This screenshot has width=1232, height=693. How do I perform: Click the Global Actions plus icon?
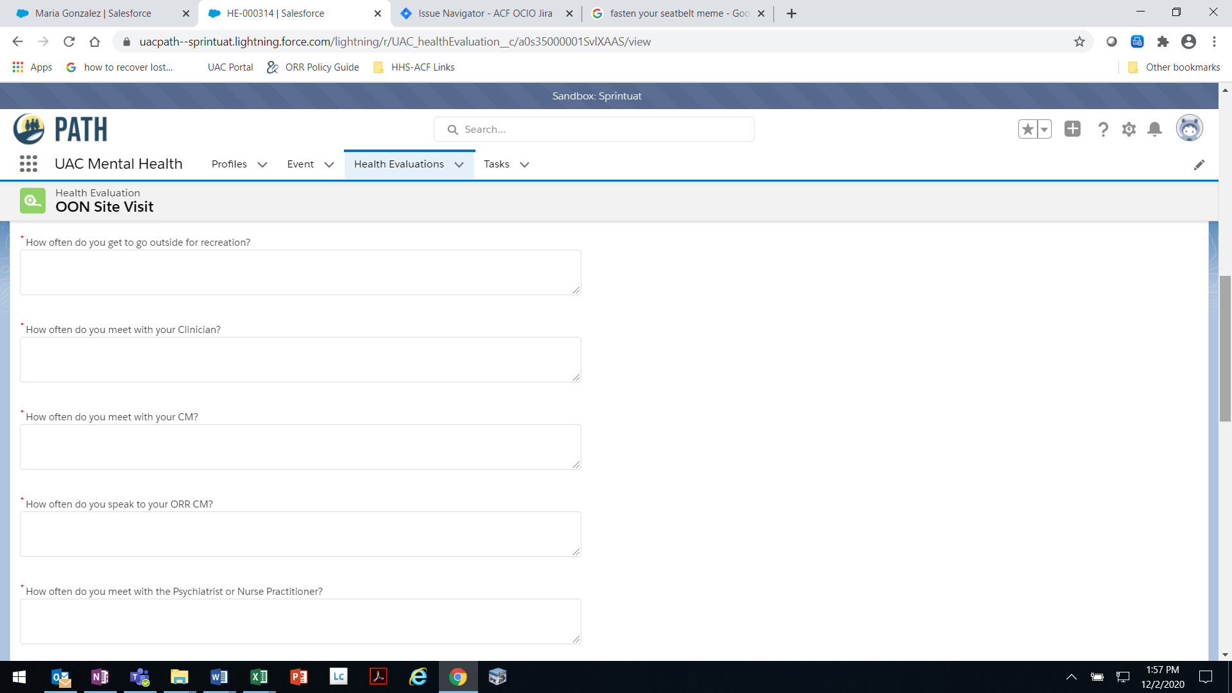pyautogui.click(x=1072, y=129)
